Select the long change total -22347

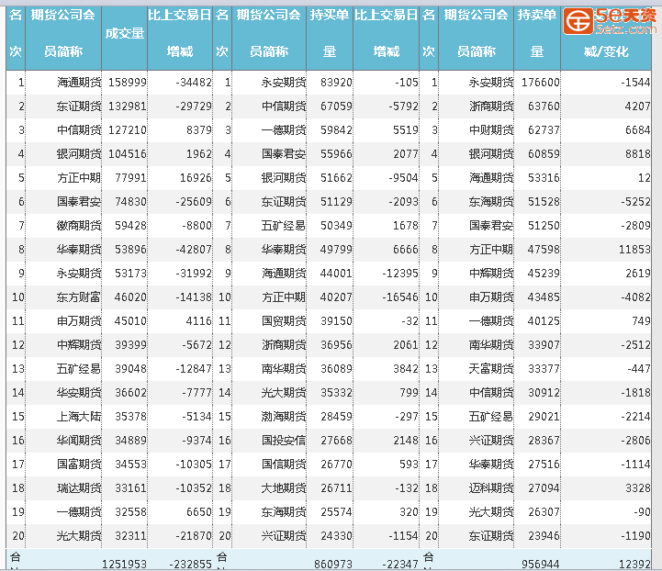pyautogui.click(x=400, y=564)
